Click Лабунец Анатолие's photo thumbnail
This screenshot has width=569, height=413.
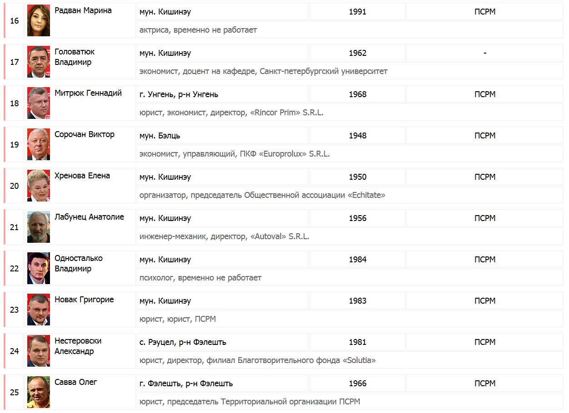[39, 227]
